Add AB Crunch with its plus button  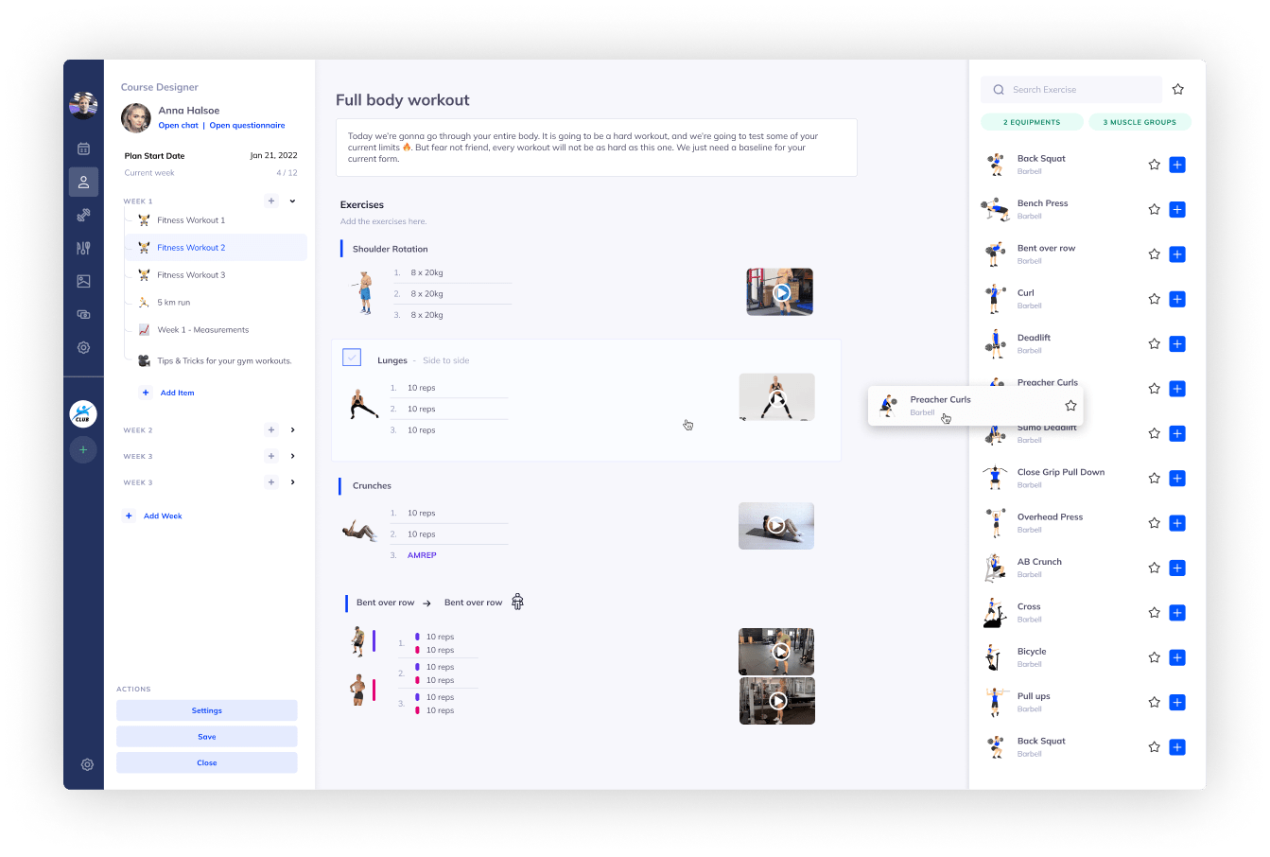point(1177,568)
